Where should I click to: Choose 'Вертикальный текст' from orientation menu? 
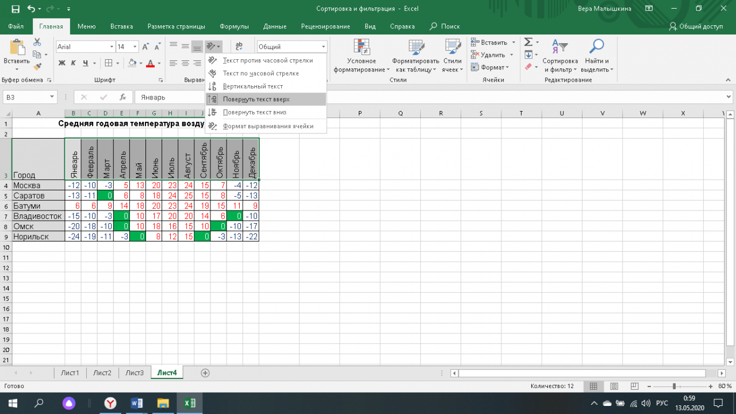253,86
